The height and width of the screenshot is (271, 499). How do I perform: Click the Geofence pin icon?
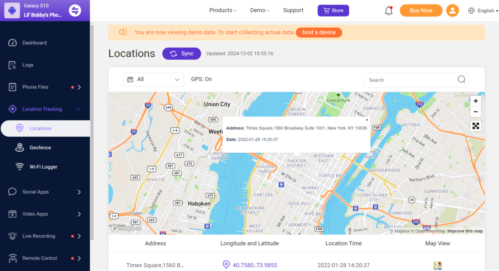click(19, 147)
